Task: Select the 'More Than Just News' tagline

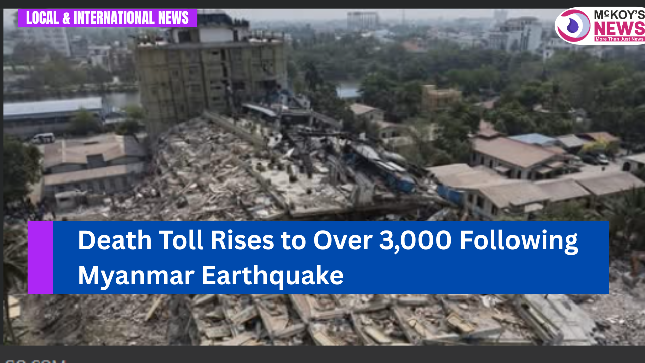Action: (619, 39)
